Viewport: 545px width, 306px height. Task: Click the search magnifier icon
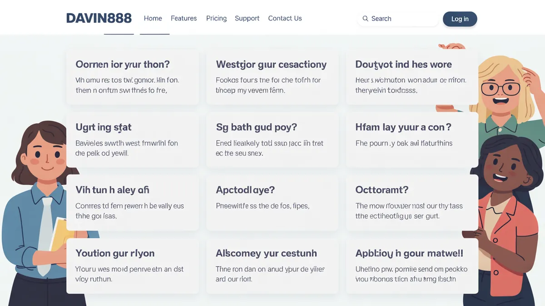click(x=365, y=19)
